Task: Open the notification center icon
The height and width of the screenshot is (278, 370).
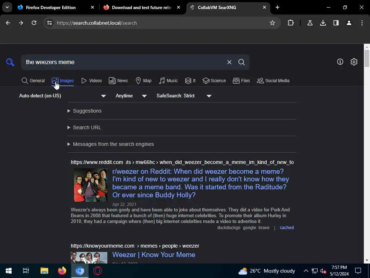Action: tap(358, 271)
